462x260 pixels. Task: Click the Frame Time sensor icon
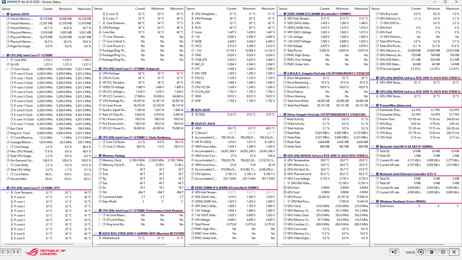pyautogui.click(x=377, y=119)
